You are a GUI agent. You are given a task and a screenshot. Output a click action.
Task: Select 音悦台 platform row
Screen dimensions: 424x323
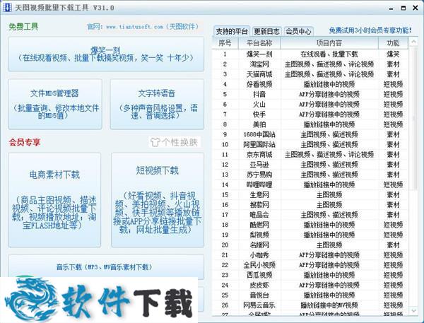click(310, 295)
